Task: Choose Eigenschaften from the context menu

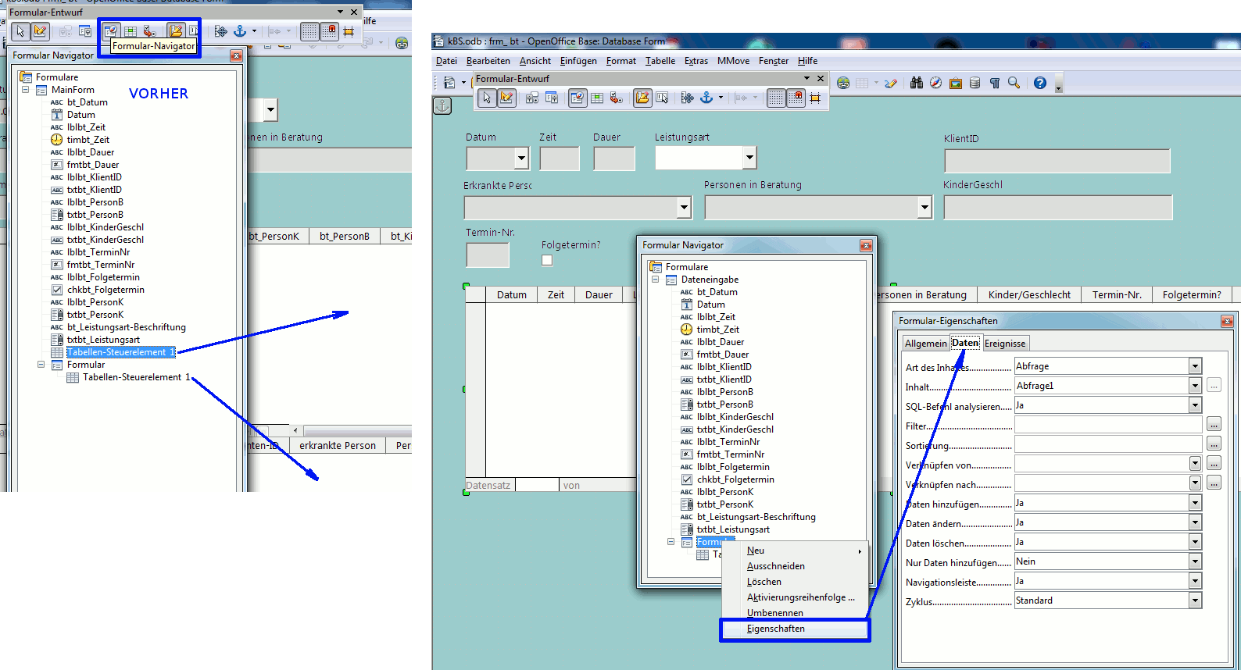Action: [x=776, y=629]
